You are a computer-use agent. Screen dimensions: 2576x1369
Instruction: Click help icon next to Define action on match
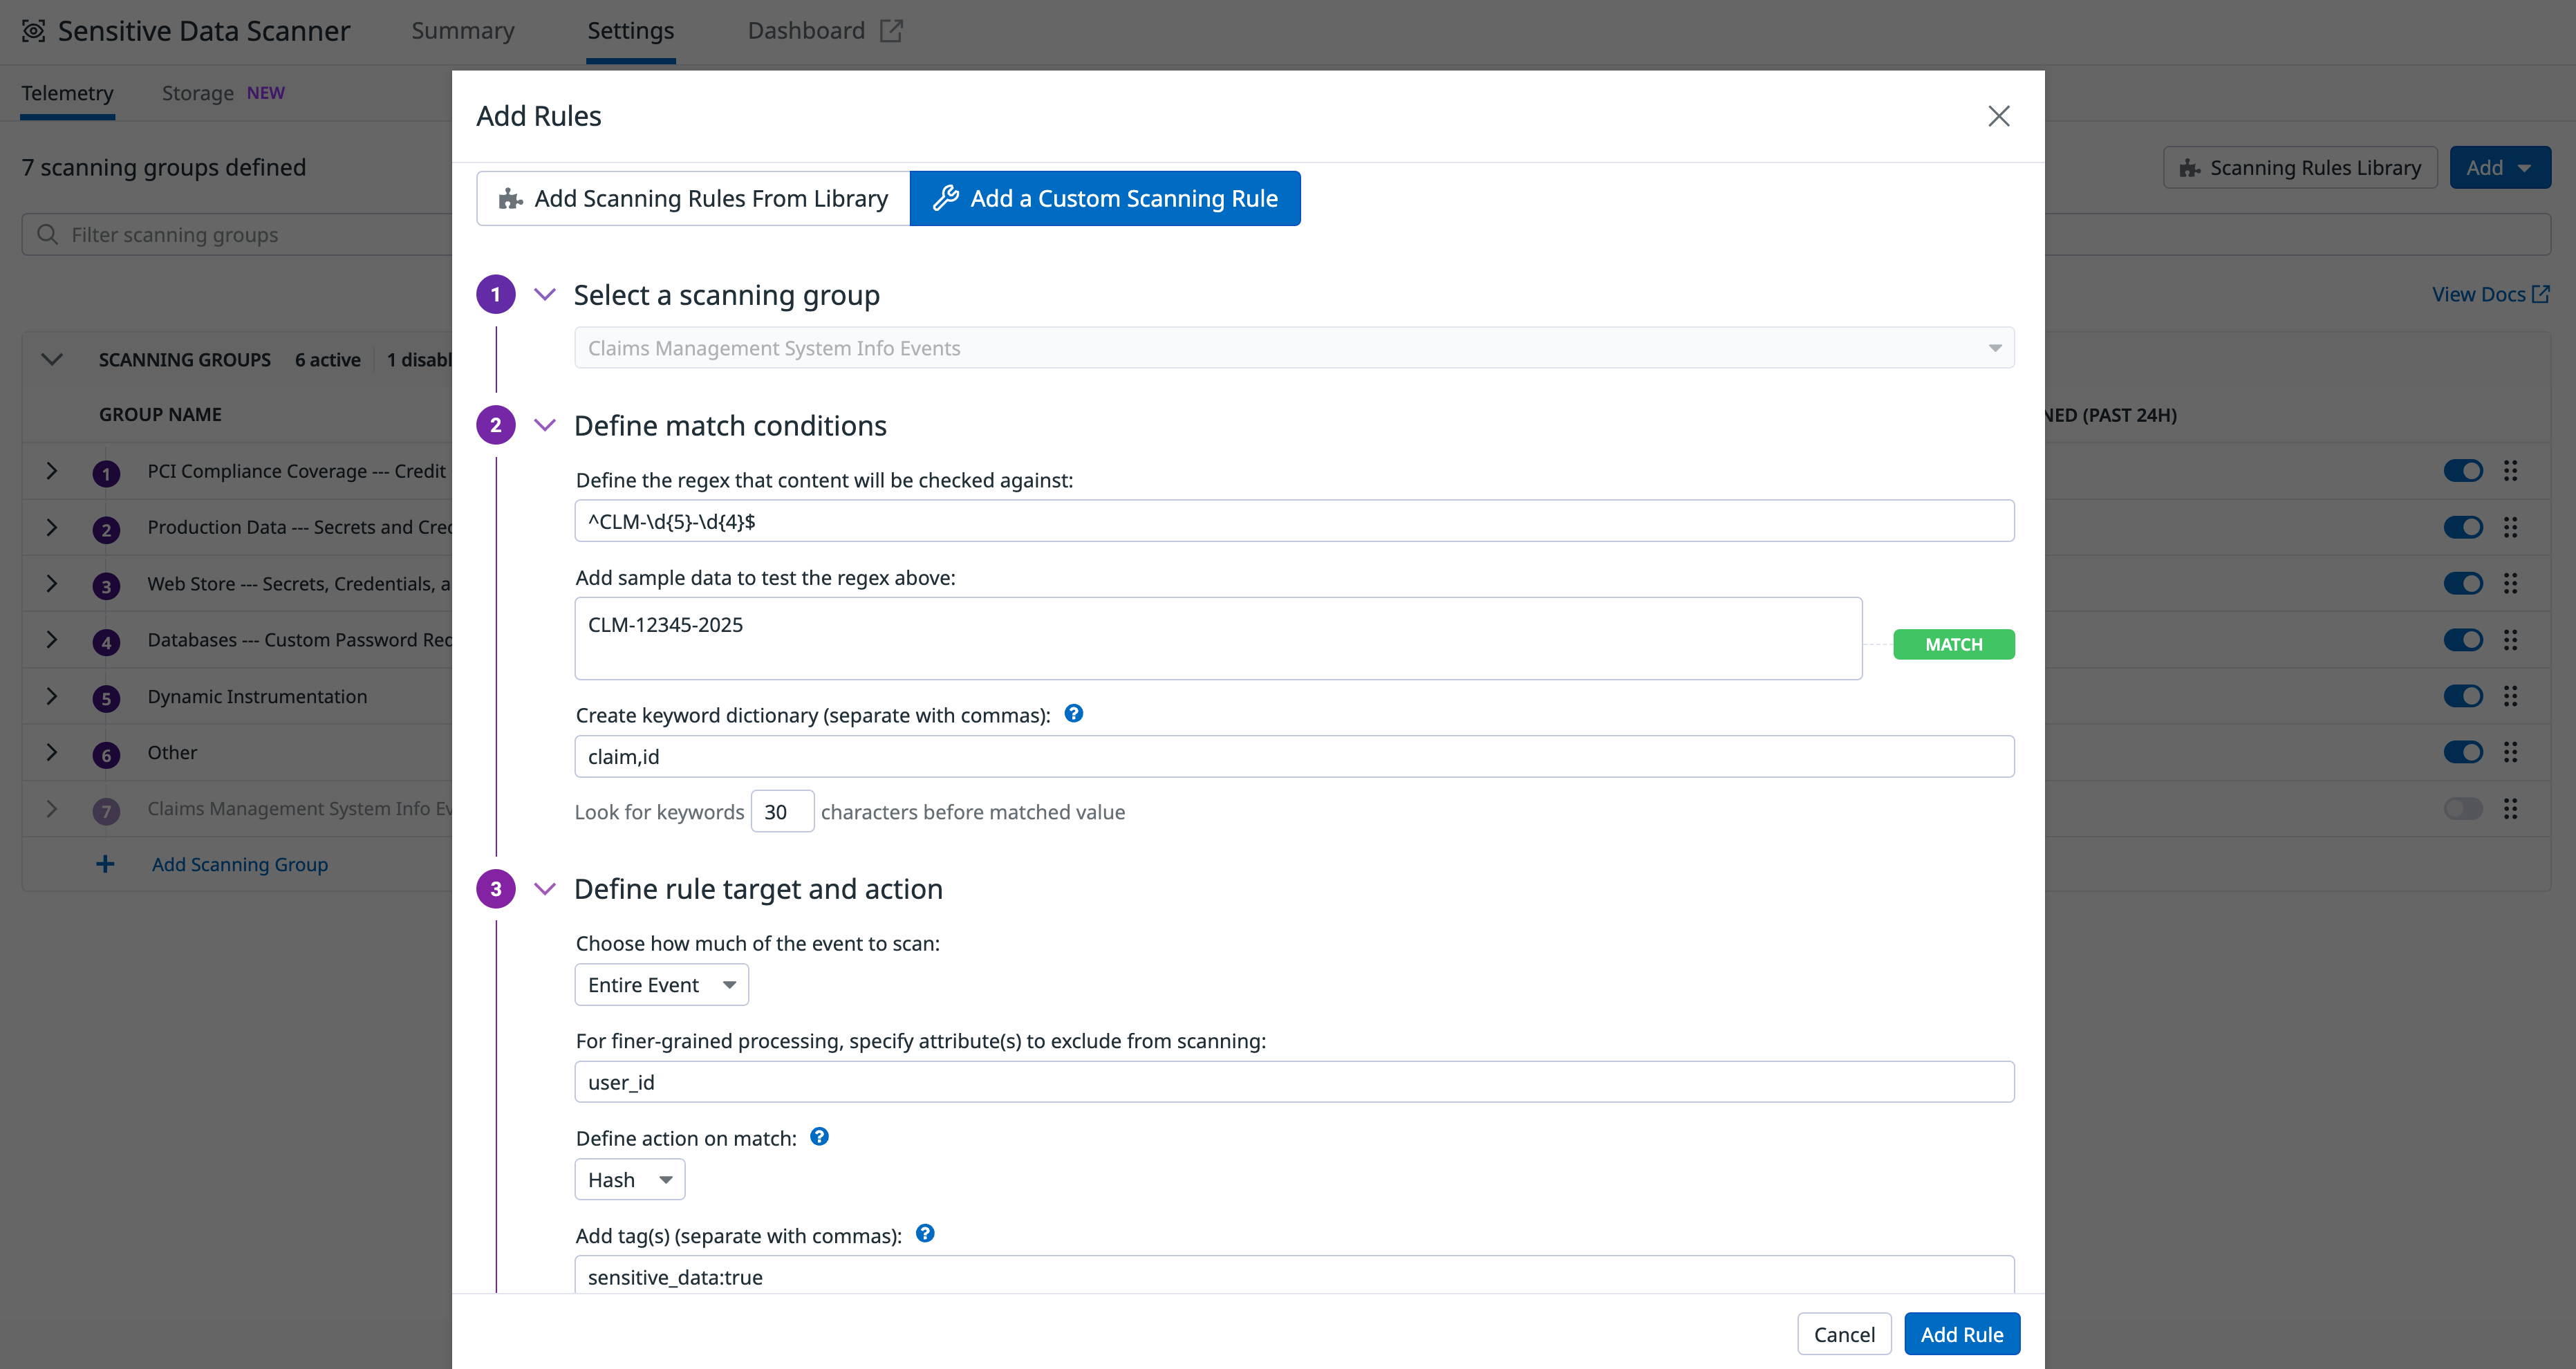(x=818, y=1136)
